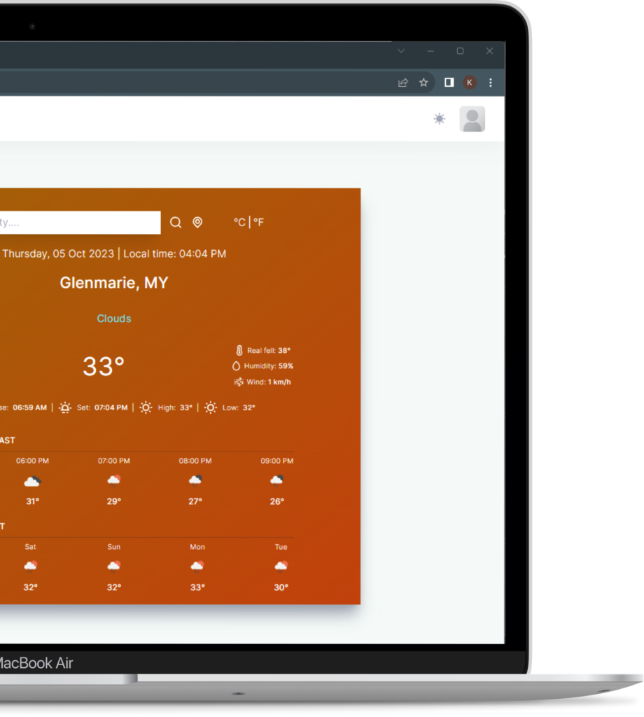
Task: Click the 29° hourly temperature
Action: pos(114,501)
